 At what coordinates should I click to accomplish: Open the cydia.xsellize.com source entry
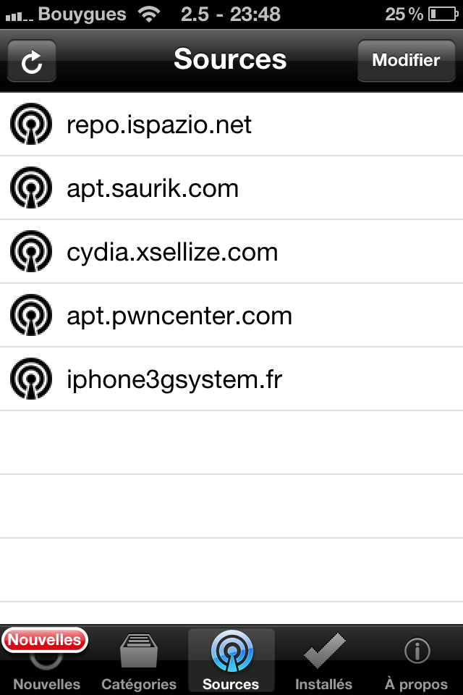click(231, 252)
